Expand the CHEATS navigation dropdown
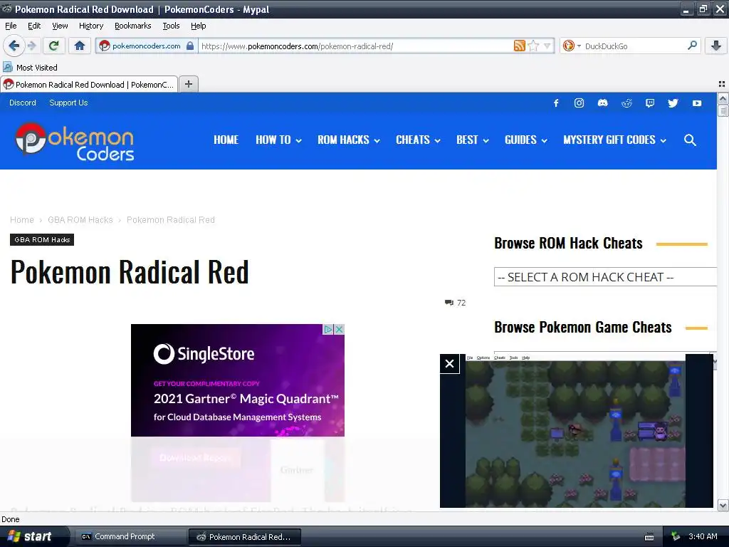729x547 pixels. click(418, 140)
